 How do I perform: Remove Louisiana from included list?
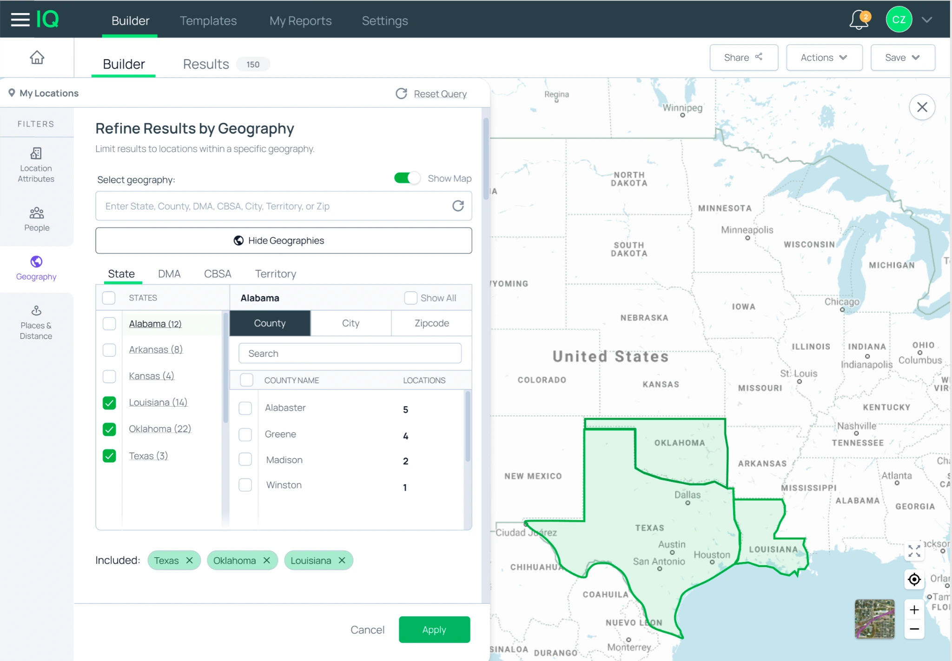342,561
